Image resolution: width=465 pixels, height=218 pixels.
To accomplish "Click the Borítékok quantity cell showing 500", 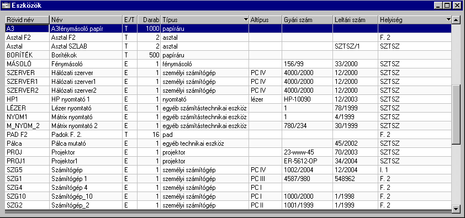I will tap(149, 55).
